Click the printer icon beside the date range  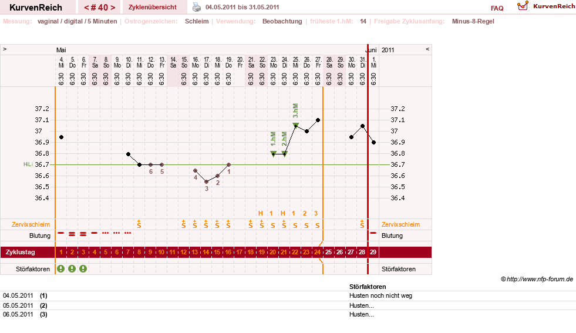(x=197, y=7)
